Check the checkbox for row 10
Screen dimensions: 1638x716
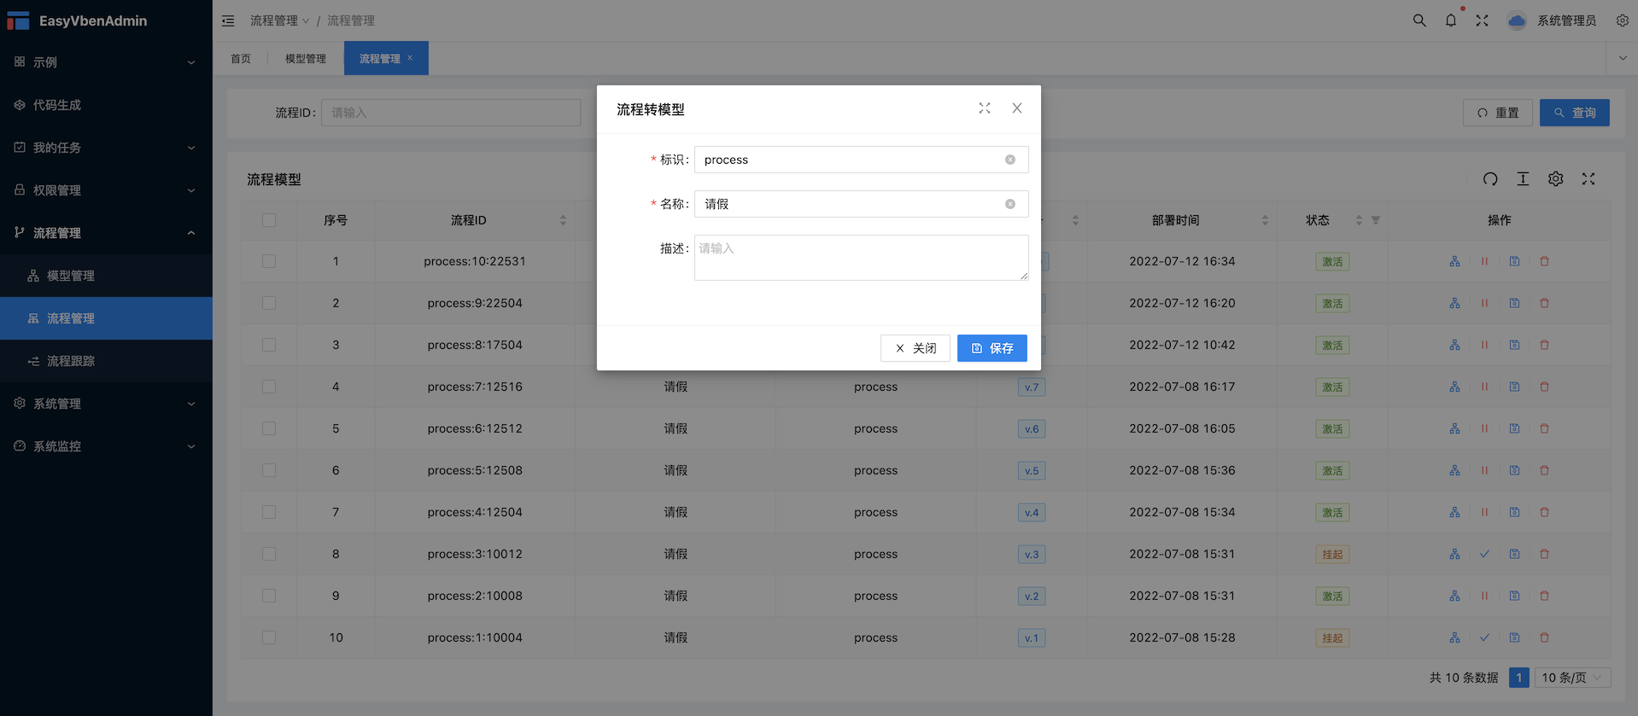pyautogui.click(x=269, y=637)
